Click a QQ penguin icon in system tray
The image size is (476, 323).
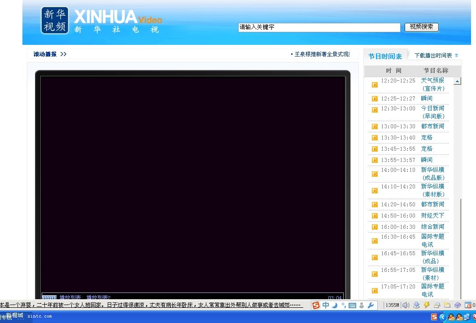pos(450,318)
